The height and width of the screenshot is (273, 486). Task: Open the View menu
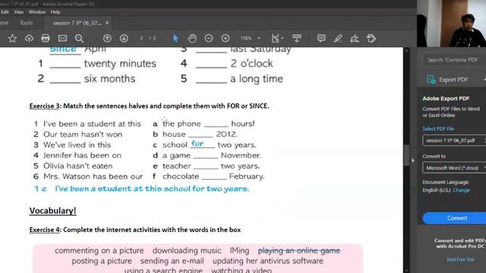pos(18,12)
